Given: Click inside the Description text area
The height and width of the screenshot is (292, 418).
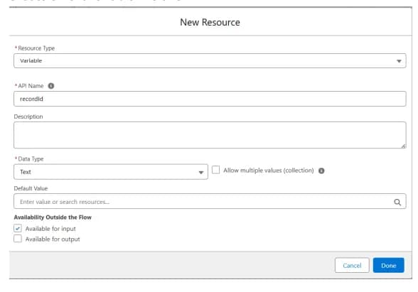Looking at the screenshot, I should (x=210, y=135).
